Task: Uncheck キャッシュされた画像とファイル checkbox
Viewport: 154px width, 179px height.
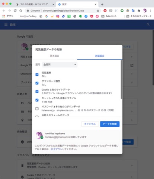Action: pos(37,100)
